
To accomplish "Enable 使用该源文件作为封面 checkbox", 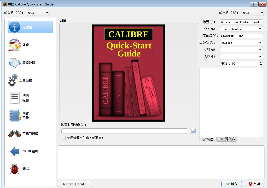I will pyautogui.click(x=63, y=138).
